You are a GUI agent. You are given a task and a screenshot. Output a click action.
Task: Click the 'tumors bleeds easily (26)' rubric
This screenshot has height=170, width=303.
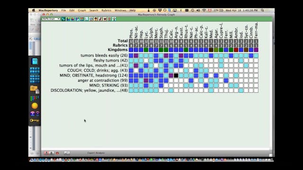coord(104,55)
